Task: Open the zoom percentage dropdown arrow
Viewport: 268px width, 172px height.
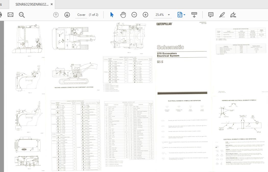Action: click(169, 15)
